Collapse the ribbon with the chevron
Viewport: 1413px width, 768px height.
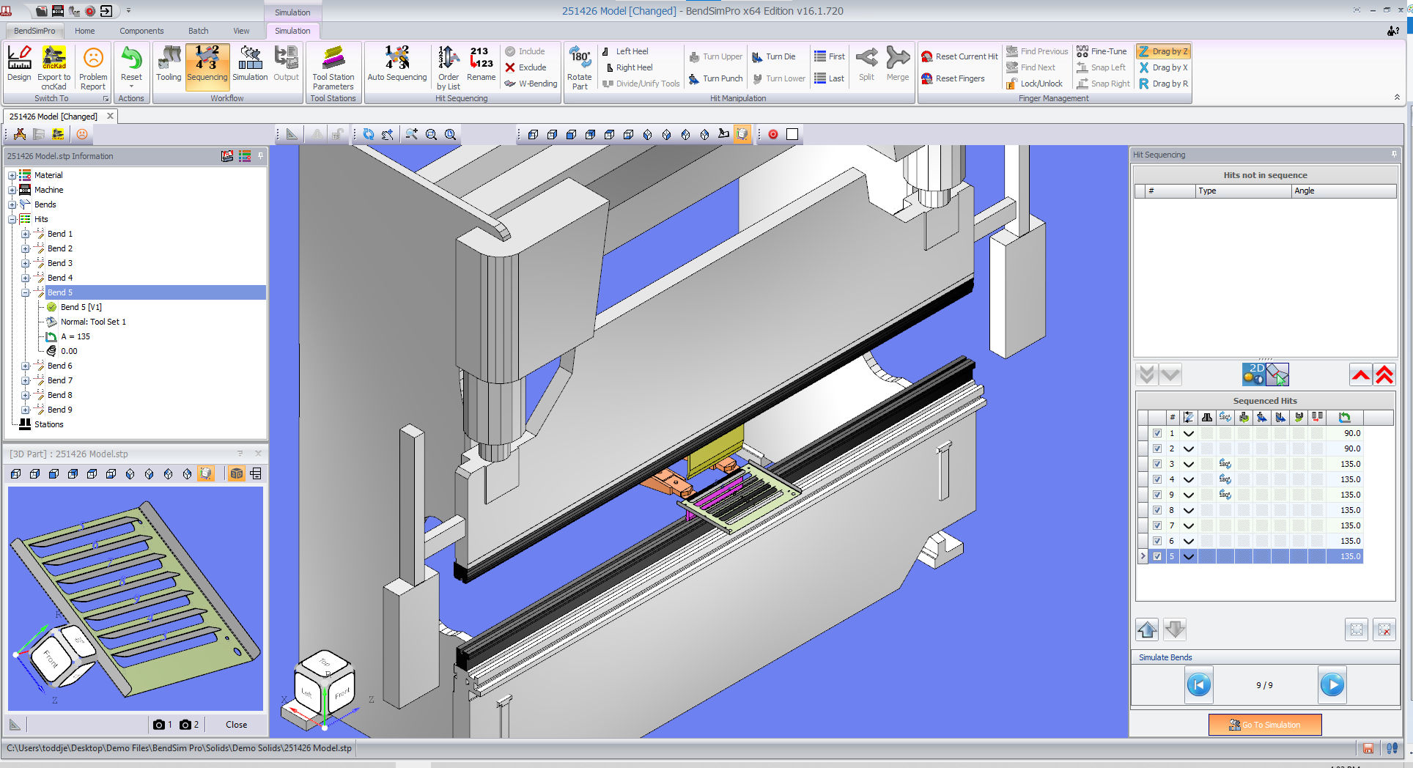click(x=1397, y=97)
